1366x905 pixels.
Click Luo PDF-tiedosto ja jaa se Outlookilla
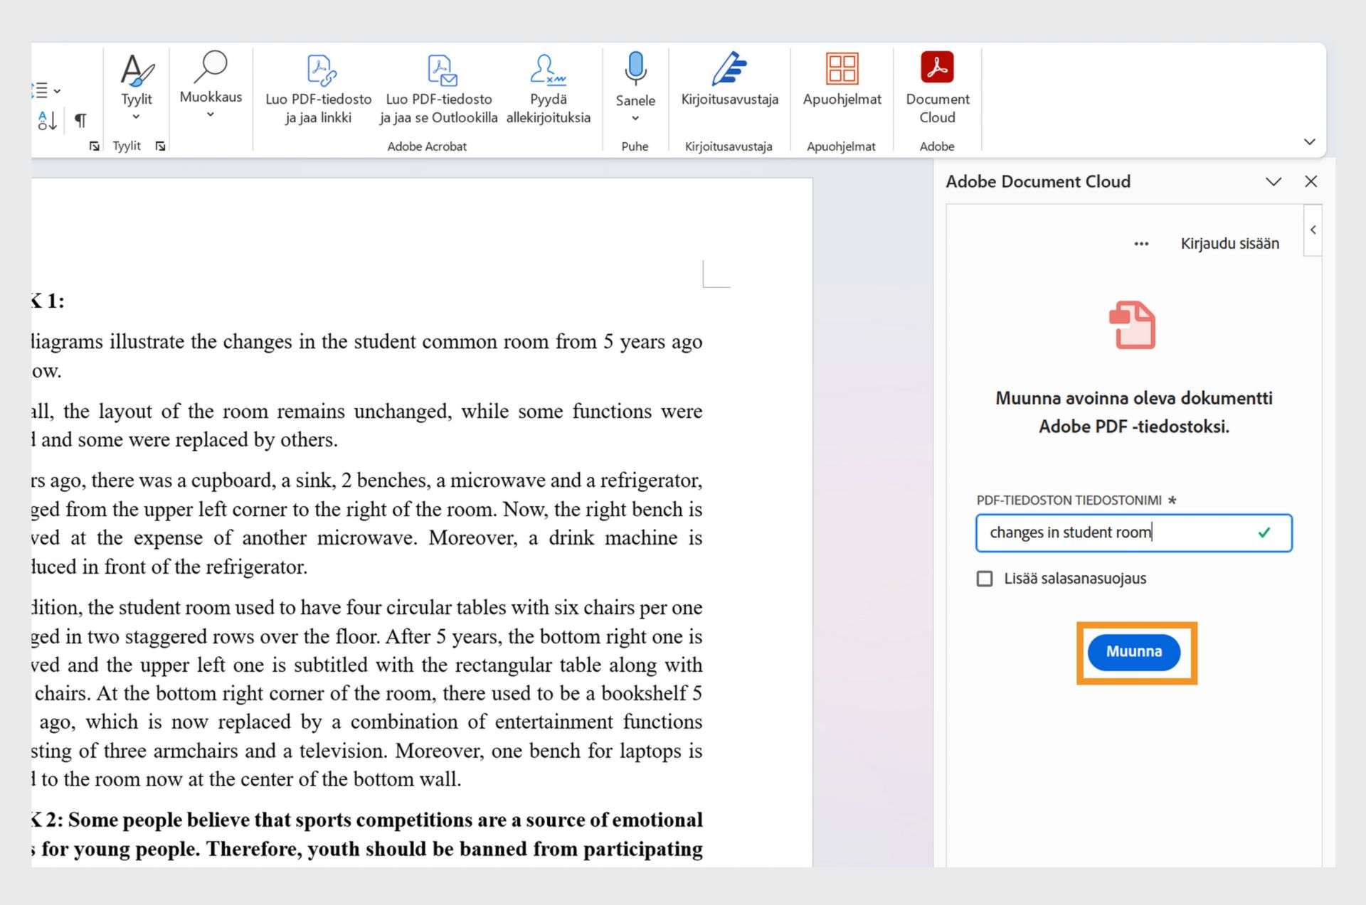pos(439,90)
